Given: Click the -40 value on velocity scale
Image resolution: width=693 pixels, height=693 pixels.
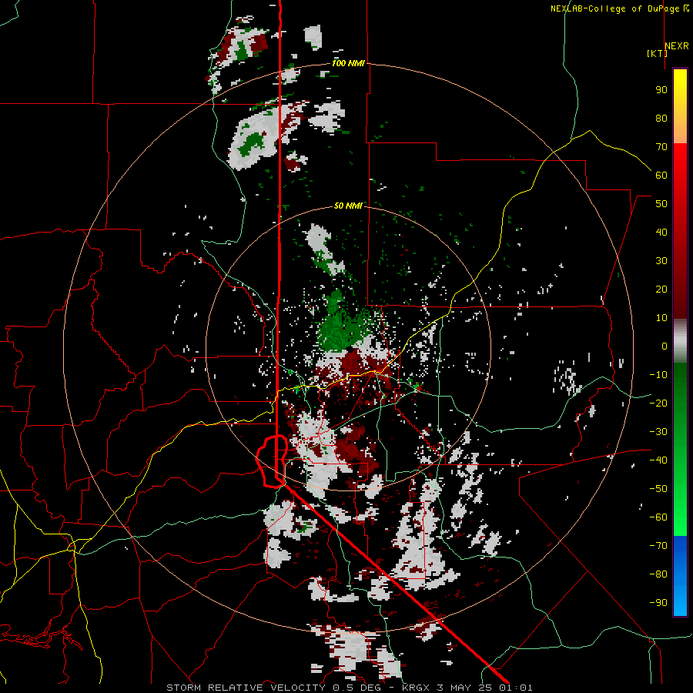Looking at the screenshot, I should point(658,460).
